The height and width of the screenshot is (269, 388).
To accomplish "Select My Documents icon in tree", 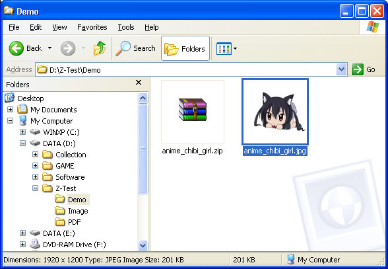I will tap(22, 109).
